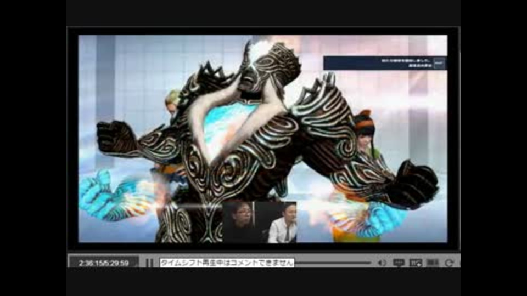Click the small icon in the notification banner
The height and width of the screenshot is (296, 527).
point(439,63)
